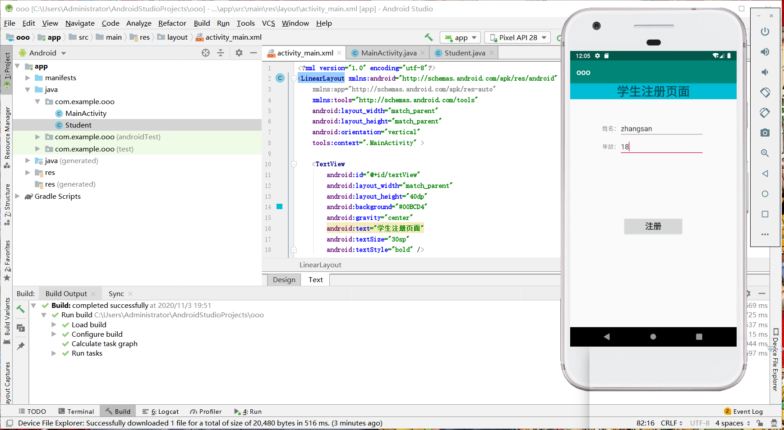Click the class gutter icon on line 2
Screen dimensions: 784x430
(x=280, y=78)
